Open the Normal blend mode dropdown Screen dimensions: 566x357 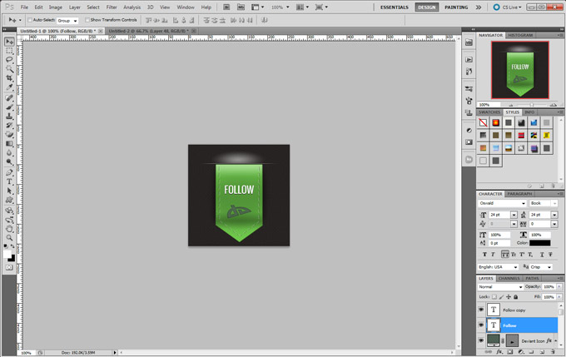[500, 287]
